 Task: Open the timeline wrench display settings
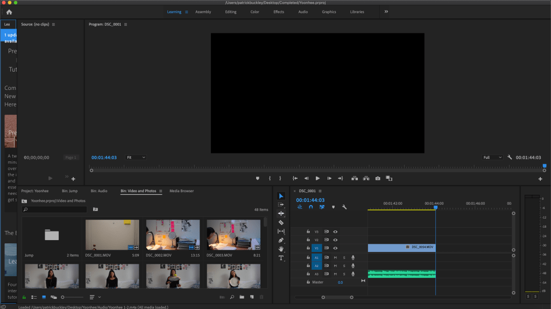pyautogui.click(x=344, y=207)
